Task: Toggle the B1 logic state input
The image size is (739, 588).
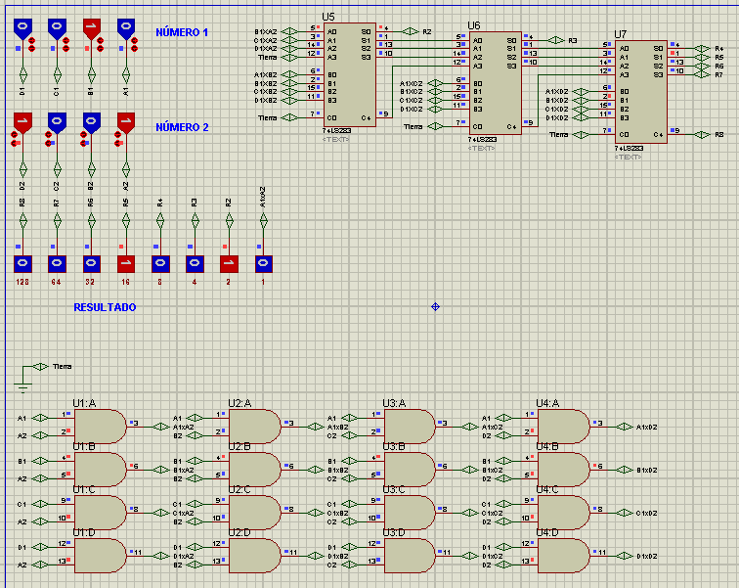Action: click(92, 28)
